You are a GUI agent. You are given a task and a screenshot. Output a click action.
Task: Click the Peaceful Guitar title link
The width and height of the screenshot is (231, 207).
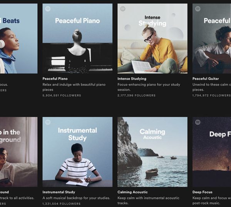[206, 78]
